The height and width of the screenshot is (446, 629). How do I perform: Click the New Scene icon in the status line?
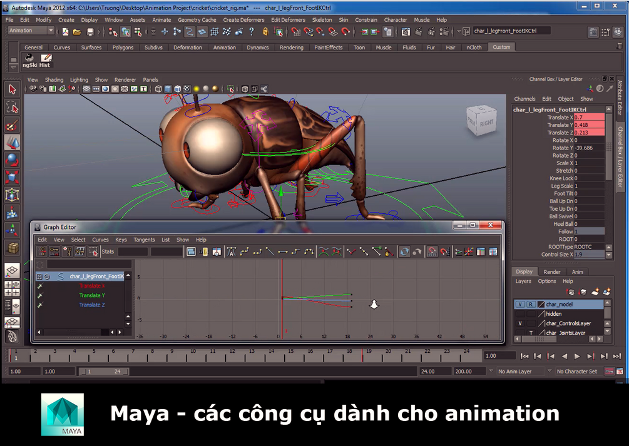pyautogui.click(x=65, y=32)
